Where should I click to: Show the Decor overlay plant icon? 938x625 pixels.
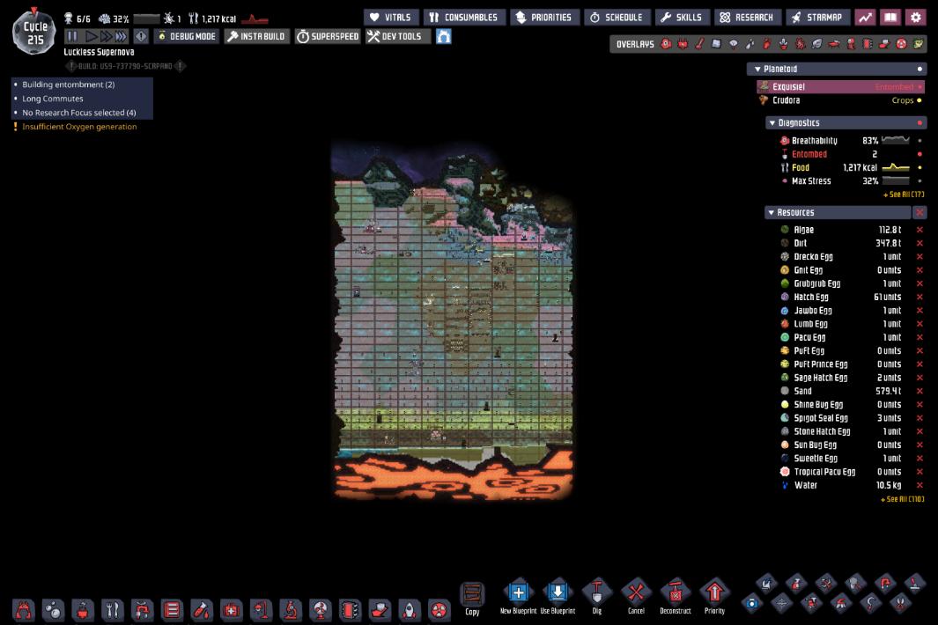[783, 44]
